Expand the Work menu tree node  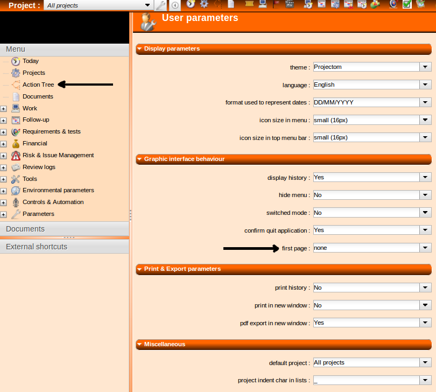click(x=3, y=109)
